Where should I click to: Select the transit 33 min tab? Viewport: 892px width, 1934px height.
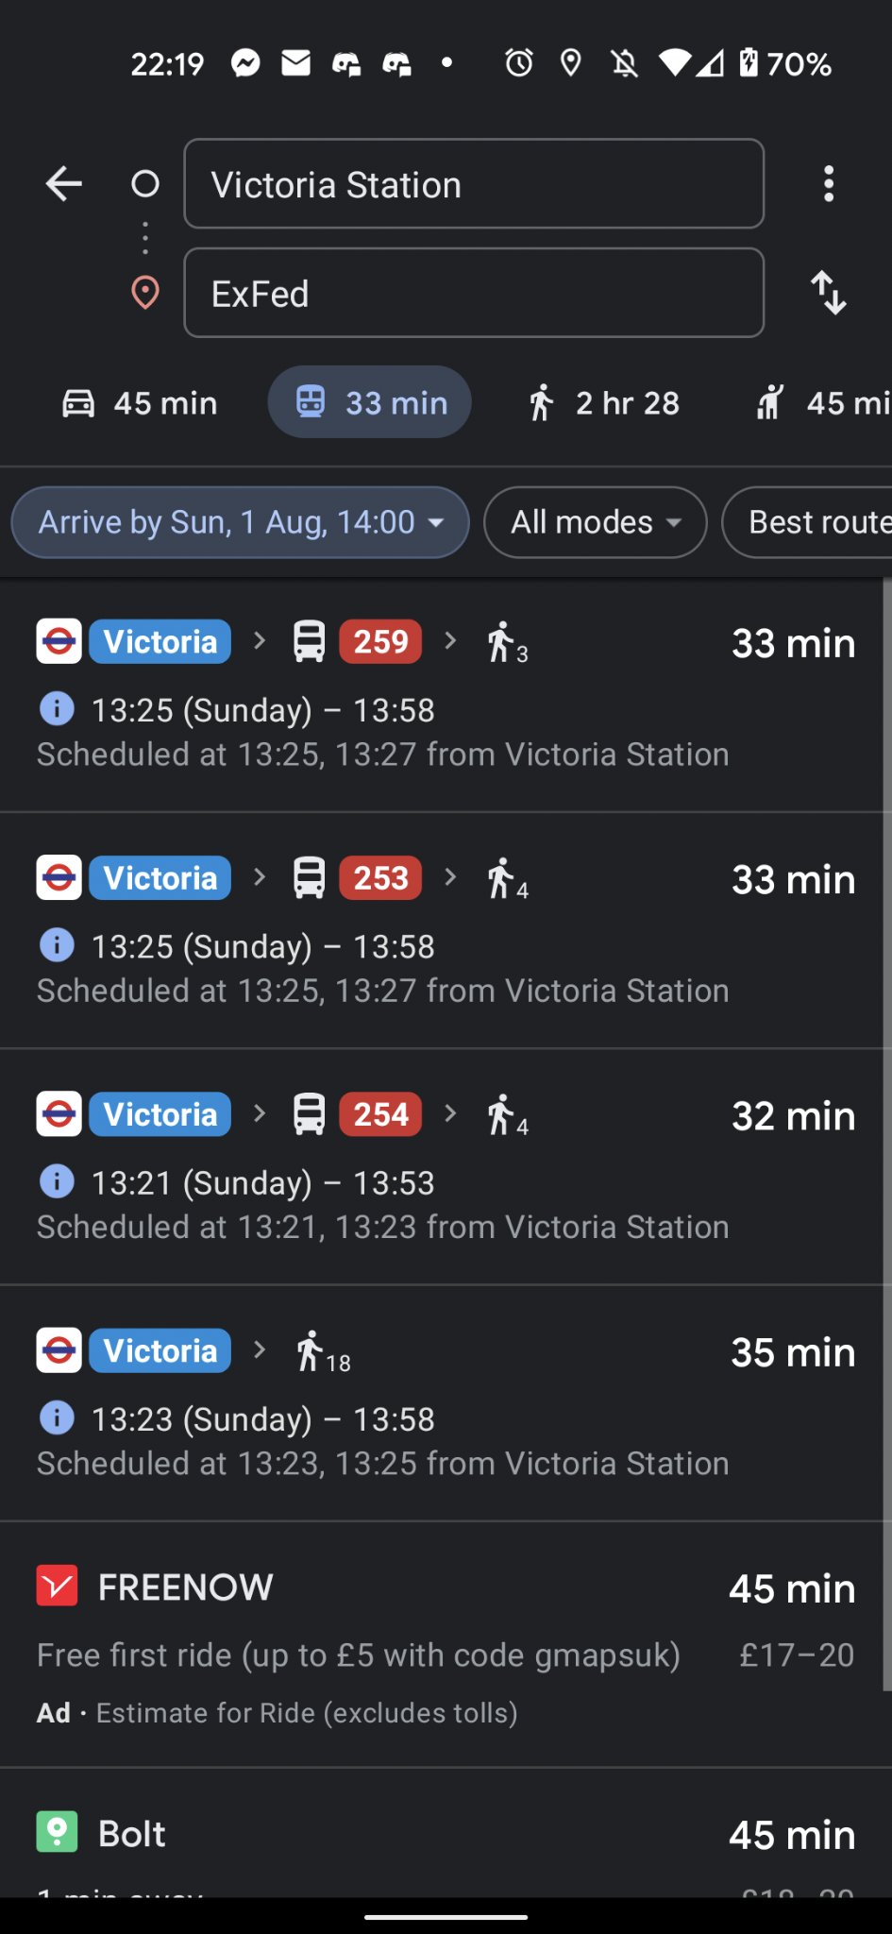[x=370, y=402]
